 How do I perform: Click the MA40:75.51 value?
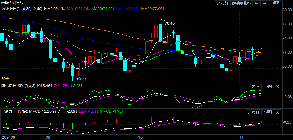pyautogui.click(x=128, y=8)
